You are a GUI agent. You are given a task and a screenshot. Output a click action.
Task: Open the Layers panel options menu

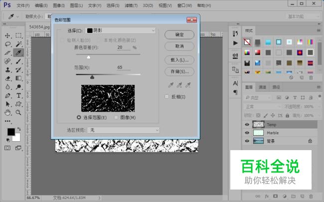tap(319, 87)
